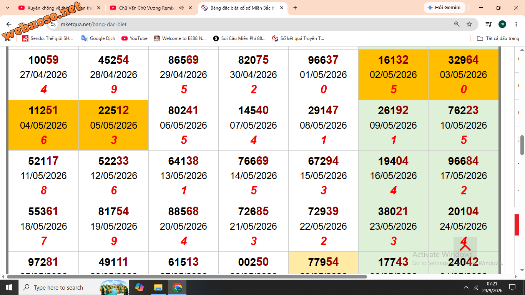525x295 pixels.
Task: Open the green profile avatar m
Action: 502,24
